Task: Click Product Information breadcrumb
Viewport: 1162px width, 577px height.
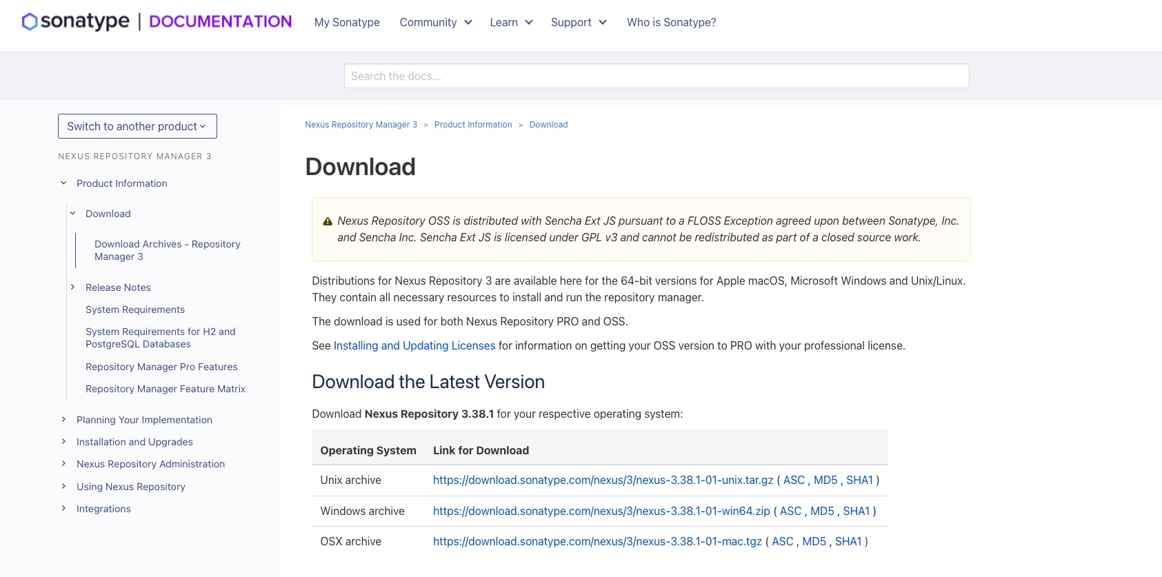Action: [x=473, y=125]
